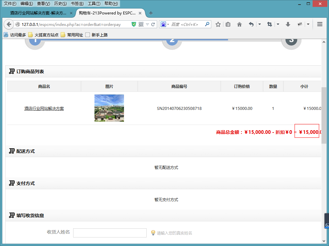Viewport: 329px width, 246px height.
Task: Open the QR code icon in address bar
Action: [141, 24]
